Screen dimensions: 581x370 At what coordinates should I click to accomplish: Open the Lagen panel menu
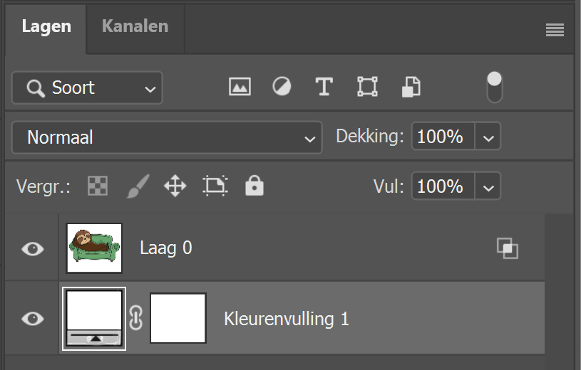click(x=555, y=30)
